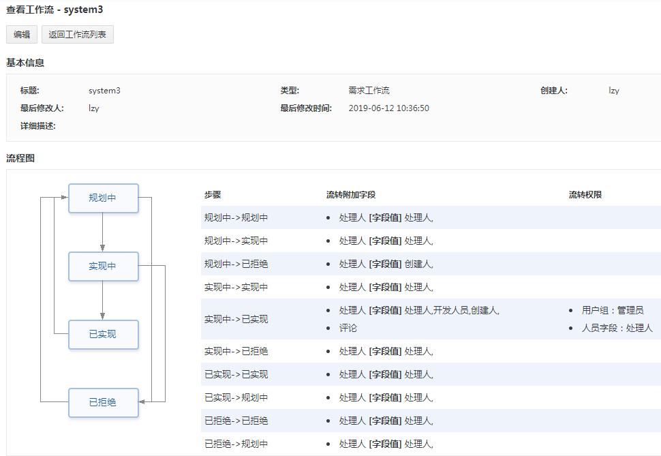Select the 已拒绝 flowchart node
Screen dimensions: 661x456
(104, 402)
